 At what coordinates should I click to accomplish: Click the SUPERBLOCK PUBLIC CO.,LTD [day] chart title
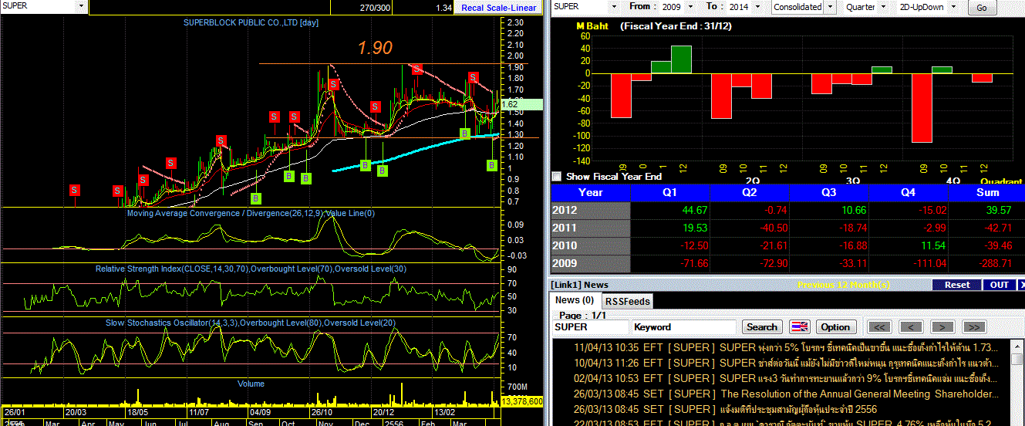[251, 22]
